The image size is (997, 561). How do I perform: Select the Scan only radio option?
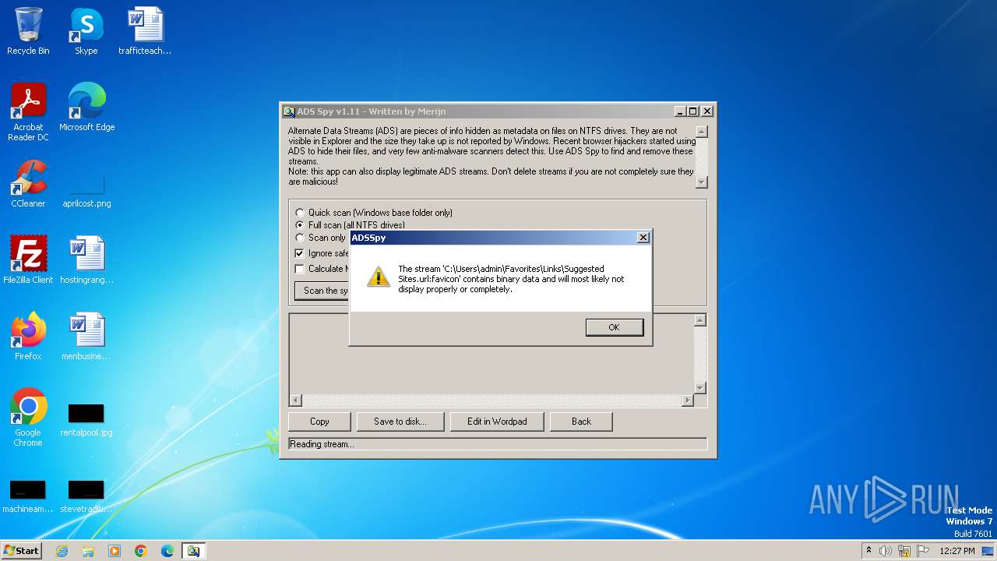[x=321, y=238]
